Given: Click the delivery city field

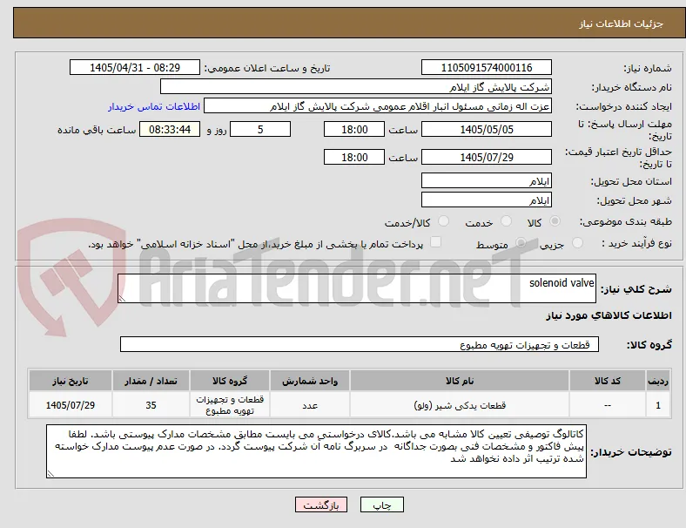Looking at the screenshot, I should (486, 200).
